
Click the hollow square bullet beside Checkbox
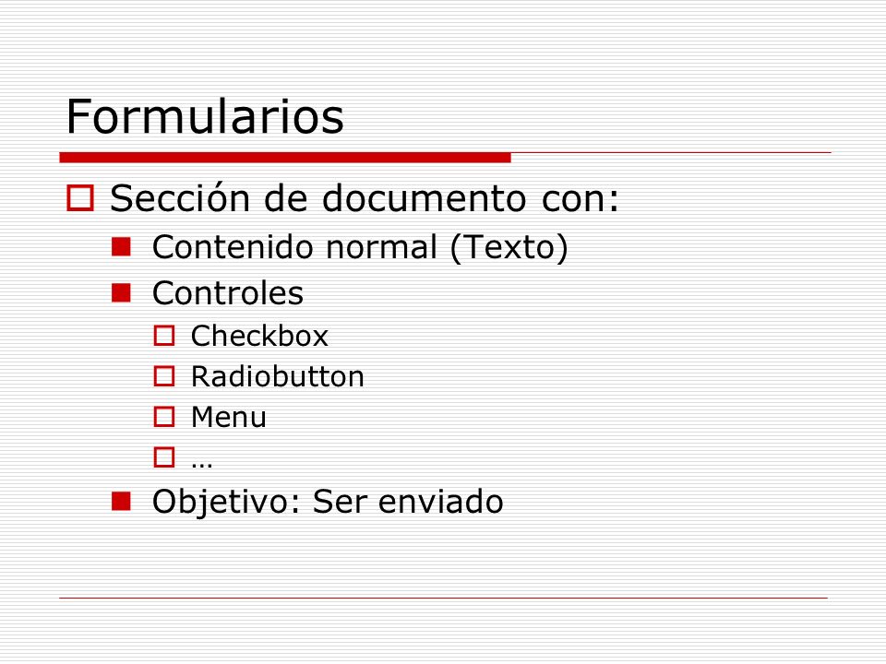coord(164,336)
